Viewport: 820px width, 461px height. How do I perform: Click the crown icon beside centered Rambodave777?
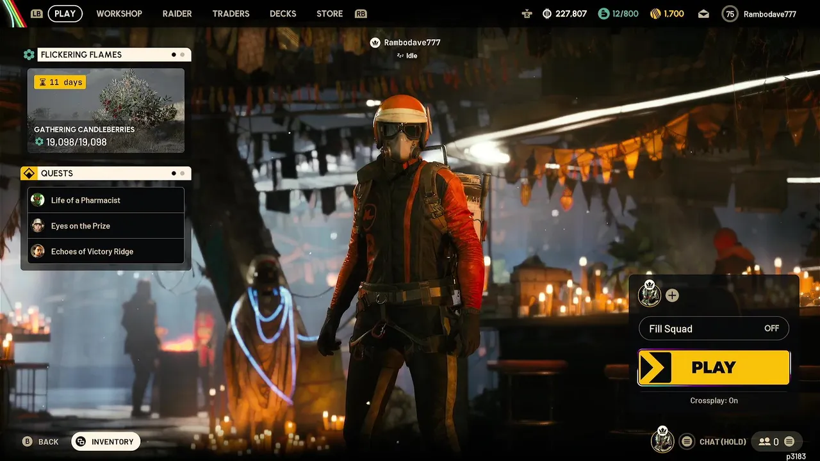click(375, 42)
